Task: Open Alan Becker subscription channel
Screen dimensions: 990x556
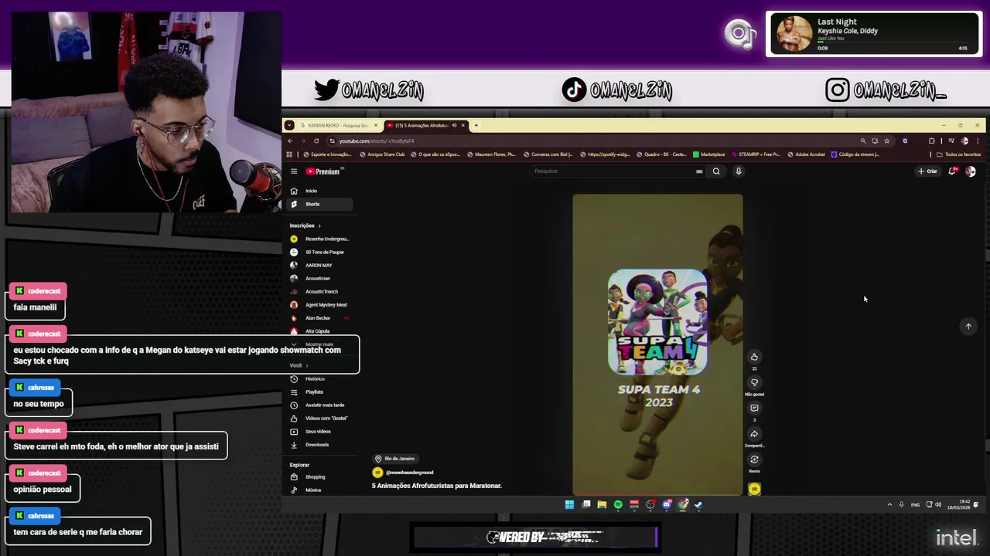Action: tap(321, 317)
